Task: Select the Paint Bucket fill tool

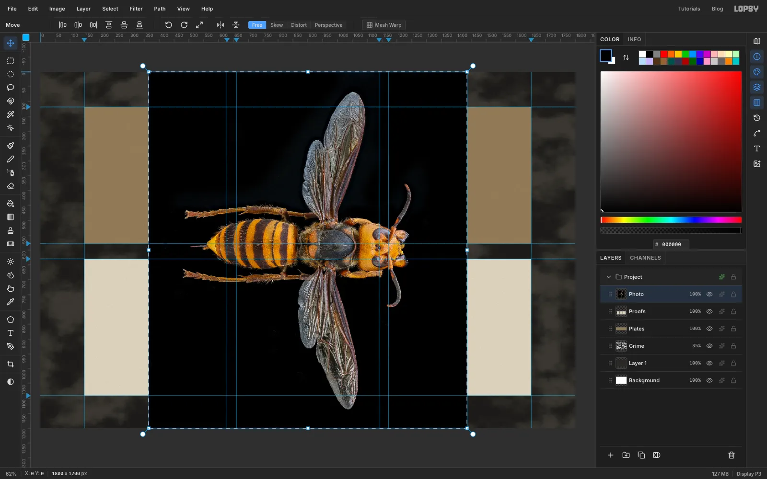Action: point(11,204)
